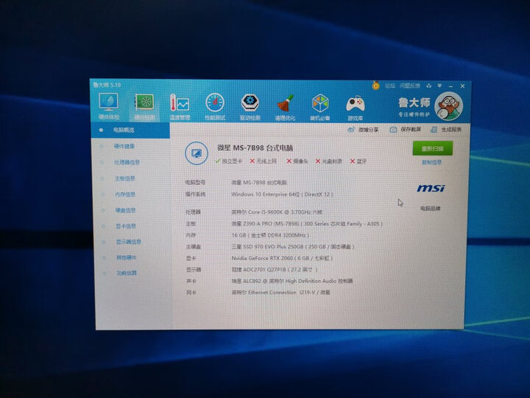Image resolution: width=530 pixels, height=398 pixels.
Task: Open 问题反馈 feedback link
Action: (410, 85)
